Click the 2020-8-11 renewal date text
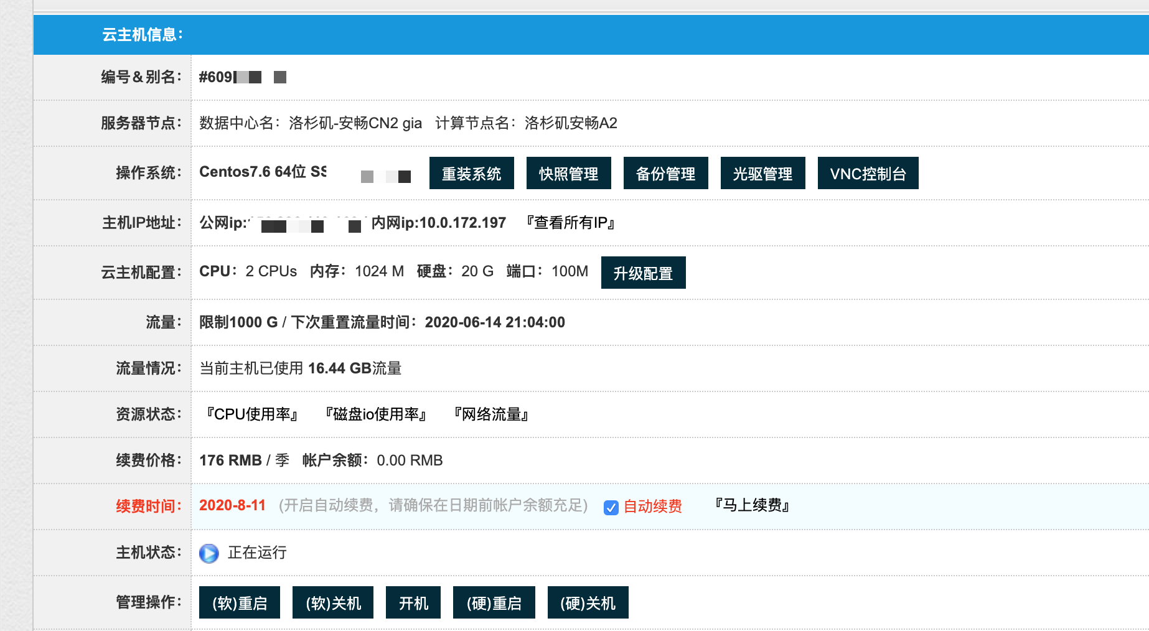The width and height of the screenshot is (1149, 631). (232, 505)
